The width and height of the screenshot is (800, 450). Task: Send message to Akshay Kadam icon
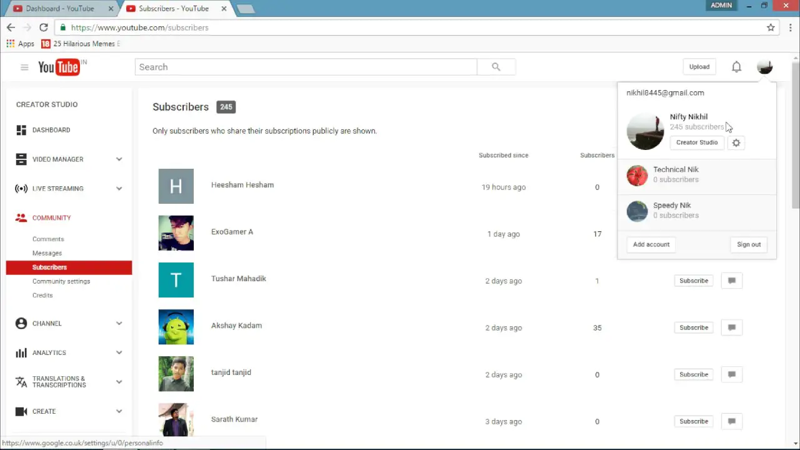[x=732, y=327]
